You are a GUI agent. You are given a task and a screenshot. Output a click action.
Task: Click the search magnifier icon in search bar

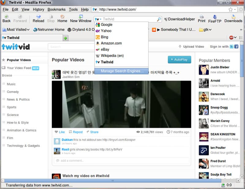(159, 19)
